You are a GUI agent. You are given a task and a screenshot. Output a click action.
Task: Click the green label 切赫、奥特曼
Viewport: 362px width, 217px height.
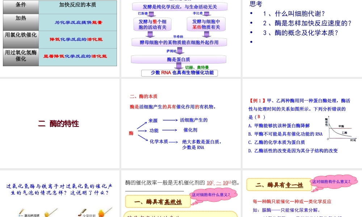[x=197, y=67]
